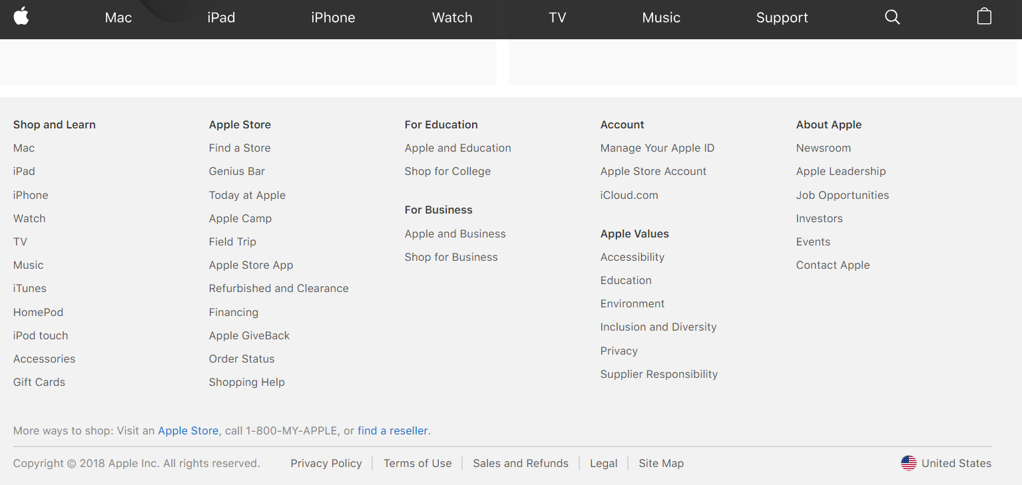Image resolution: width=1022 pixels, height=485 pixels.
Task: Click the United States flag icon
Action: 908,463
